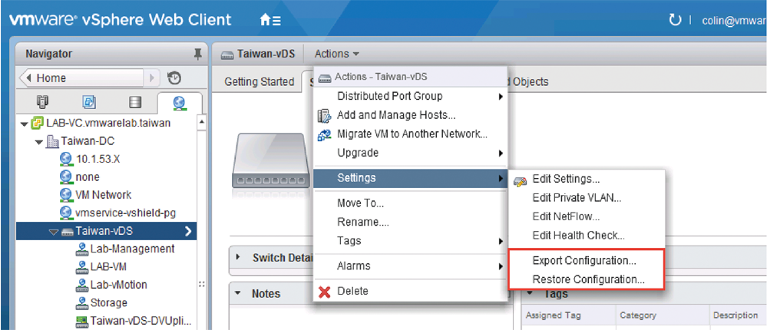Select the Settings menu entry

point(411,178)
